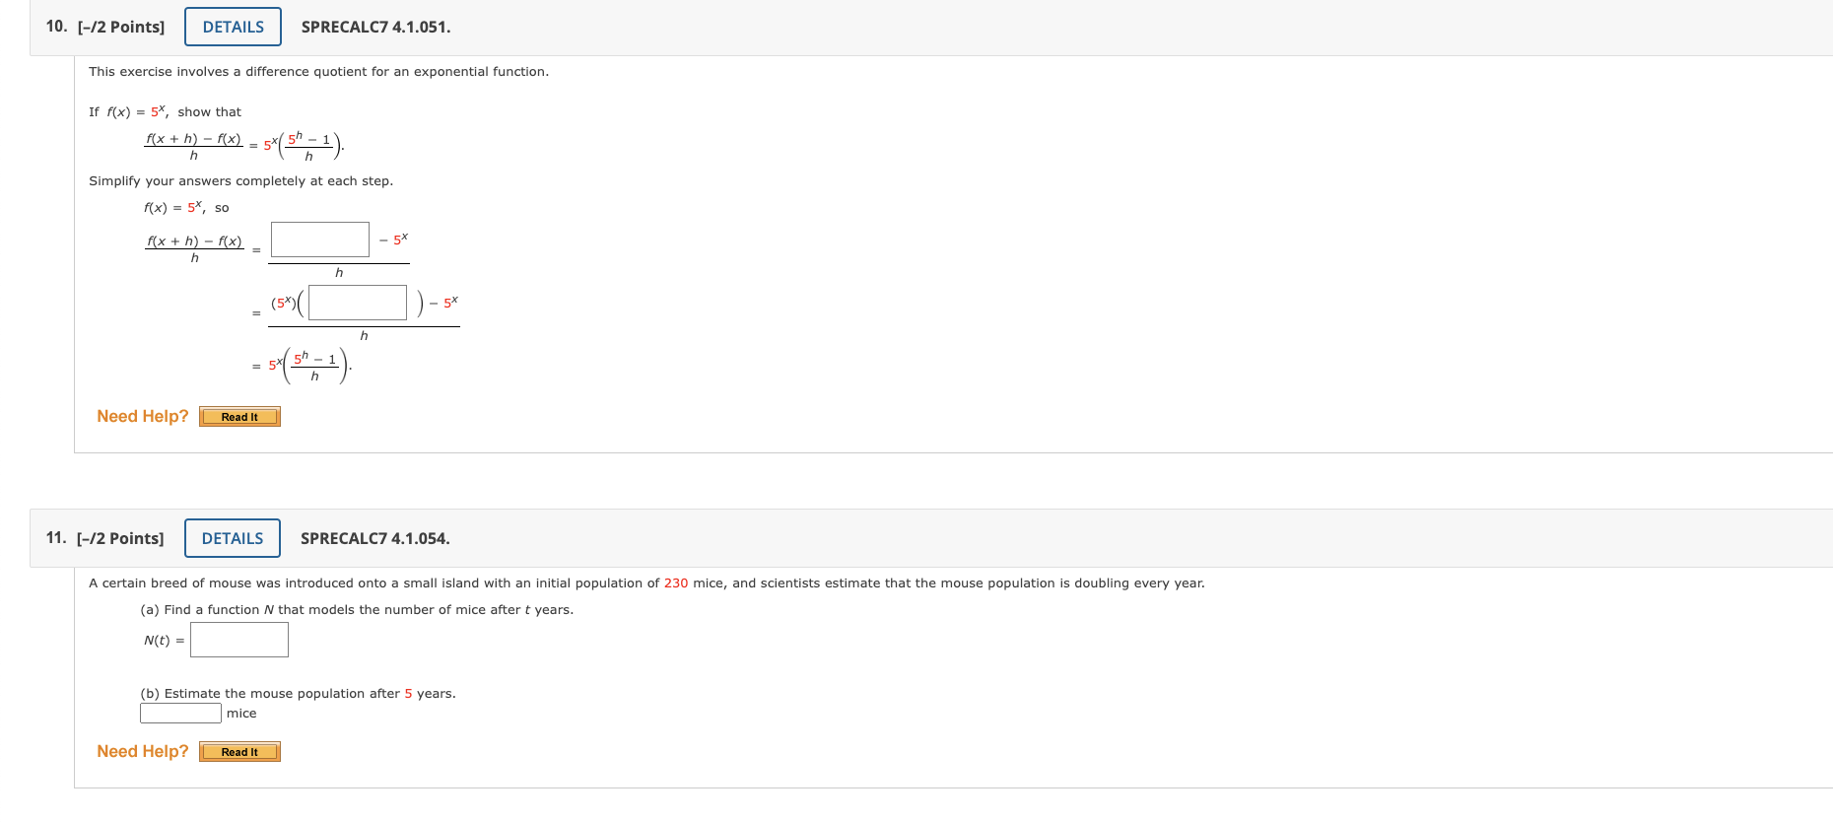Click the mice population answer box
Screen dimensions: 1833x822
(180, 713)
